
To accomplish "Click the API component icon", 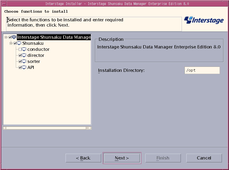I will [x=24, y=67].
